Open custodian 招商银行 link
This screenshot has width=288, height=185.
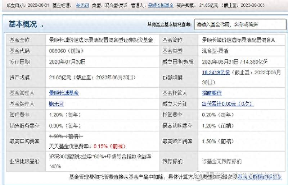[x=212, y=93]
